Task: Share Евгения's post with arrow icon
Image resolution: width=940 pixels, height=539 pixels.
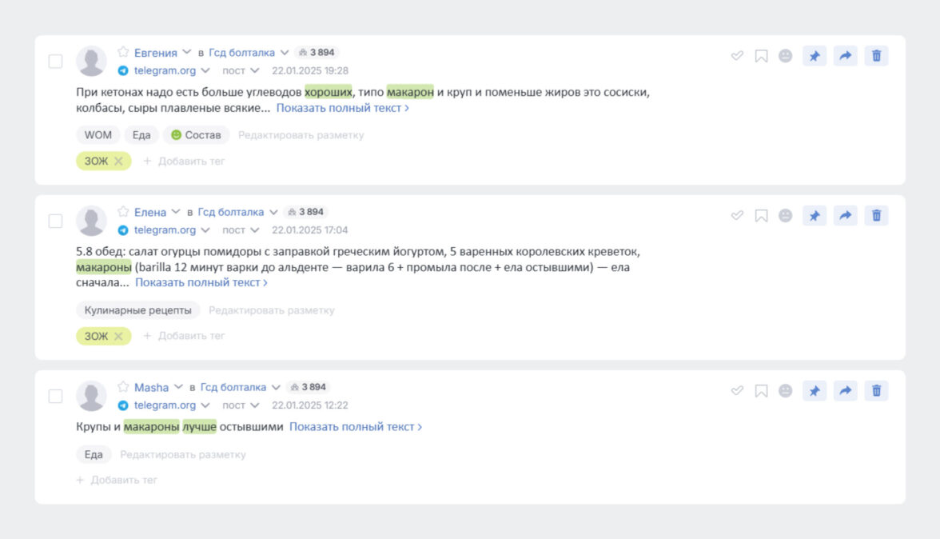Action: tap(846, 56)
